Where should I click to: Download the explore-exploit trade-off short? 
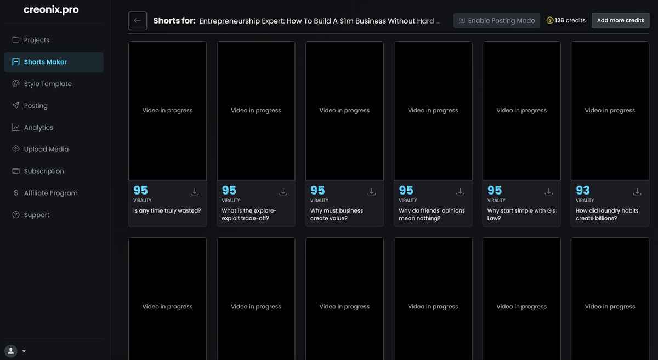tap(283, 192)
